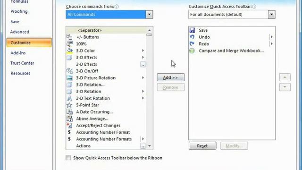The height and width of the screenshot is (170, 302).
Task: Open the Resources category
Action: tap(20, 73)
